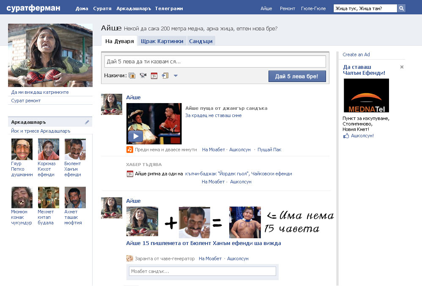Open Бюлент Ханъм ефенди friend thumbnail
Screen dimensions: 422x286
(75, 149)
